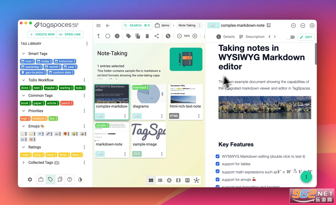
Task: Toggle WYSIWYG Markdown editing checkbox
Action: [217, 156]
